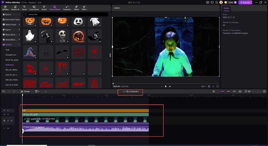Click the Exporter button
Viewport: 268px width, 146px height.
(x=245, y=3)
